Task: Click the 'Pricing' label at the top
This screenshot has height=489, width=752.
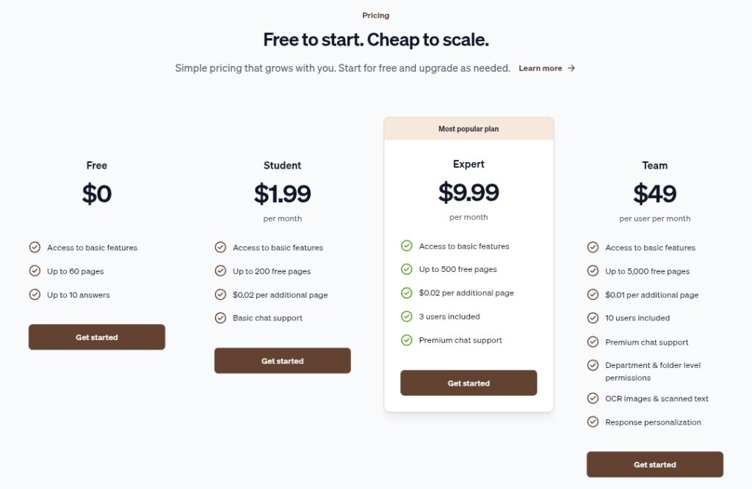Action: pyautogui.click(x=375, y=15)
